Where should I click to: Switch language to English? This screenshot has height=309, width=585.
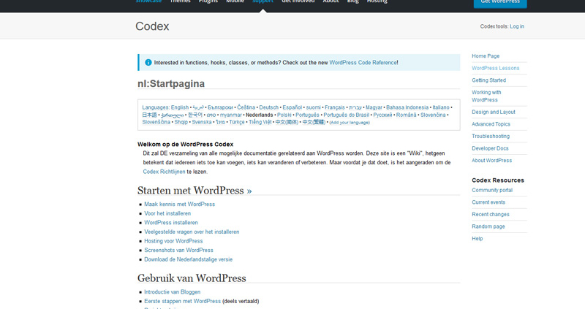(x=180, y=107)
